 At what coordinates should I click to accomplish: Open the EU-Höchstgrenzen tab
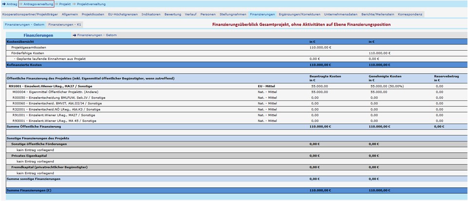[124, 15]
